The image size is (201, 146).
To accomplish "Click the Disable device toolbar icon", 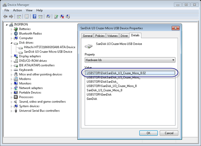I will click(x=68, y=17).
